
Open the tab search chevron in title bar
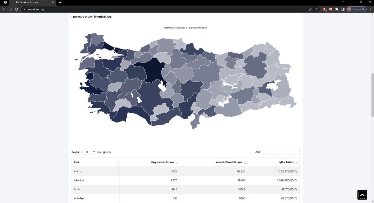[343, 2]
